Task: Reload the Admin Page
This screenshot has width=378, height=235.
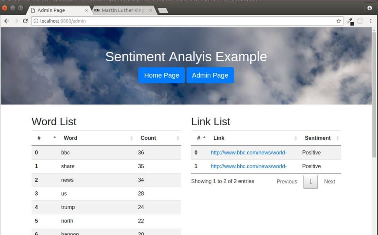Action: click(x=25, y=21)
